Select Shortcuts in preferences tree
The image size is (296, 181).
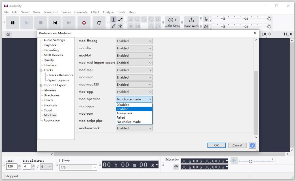[50, 105]
